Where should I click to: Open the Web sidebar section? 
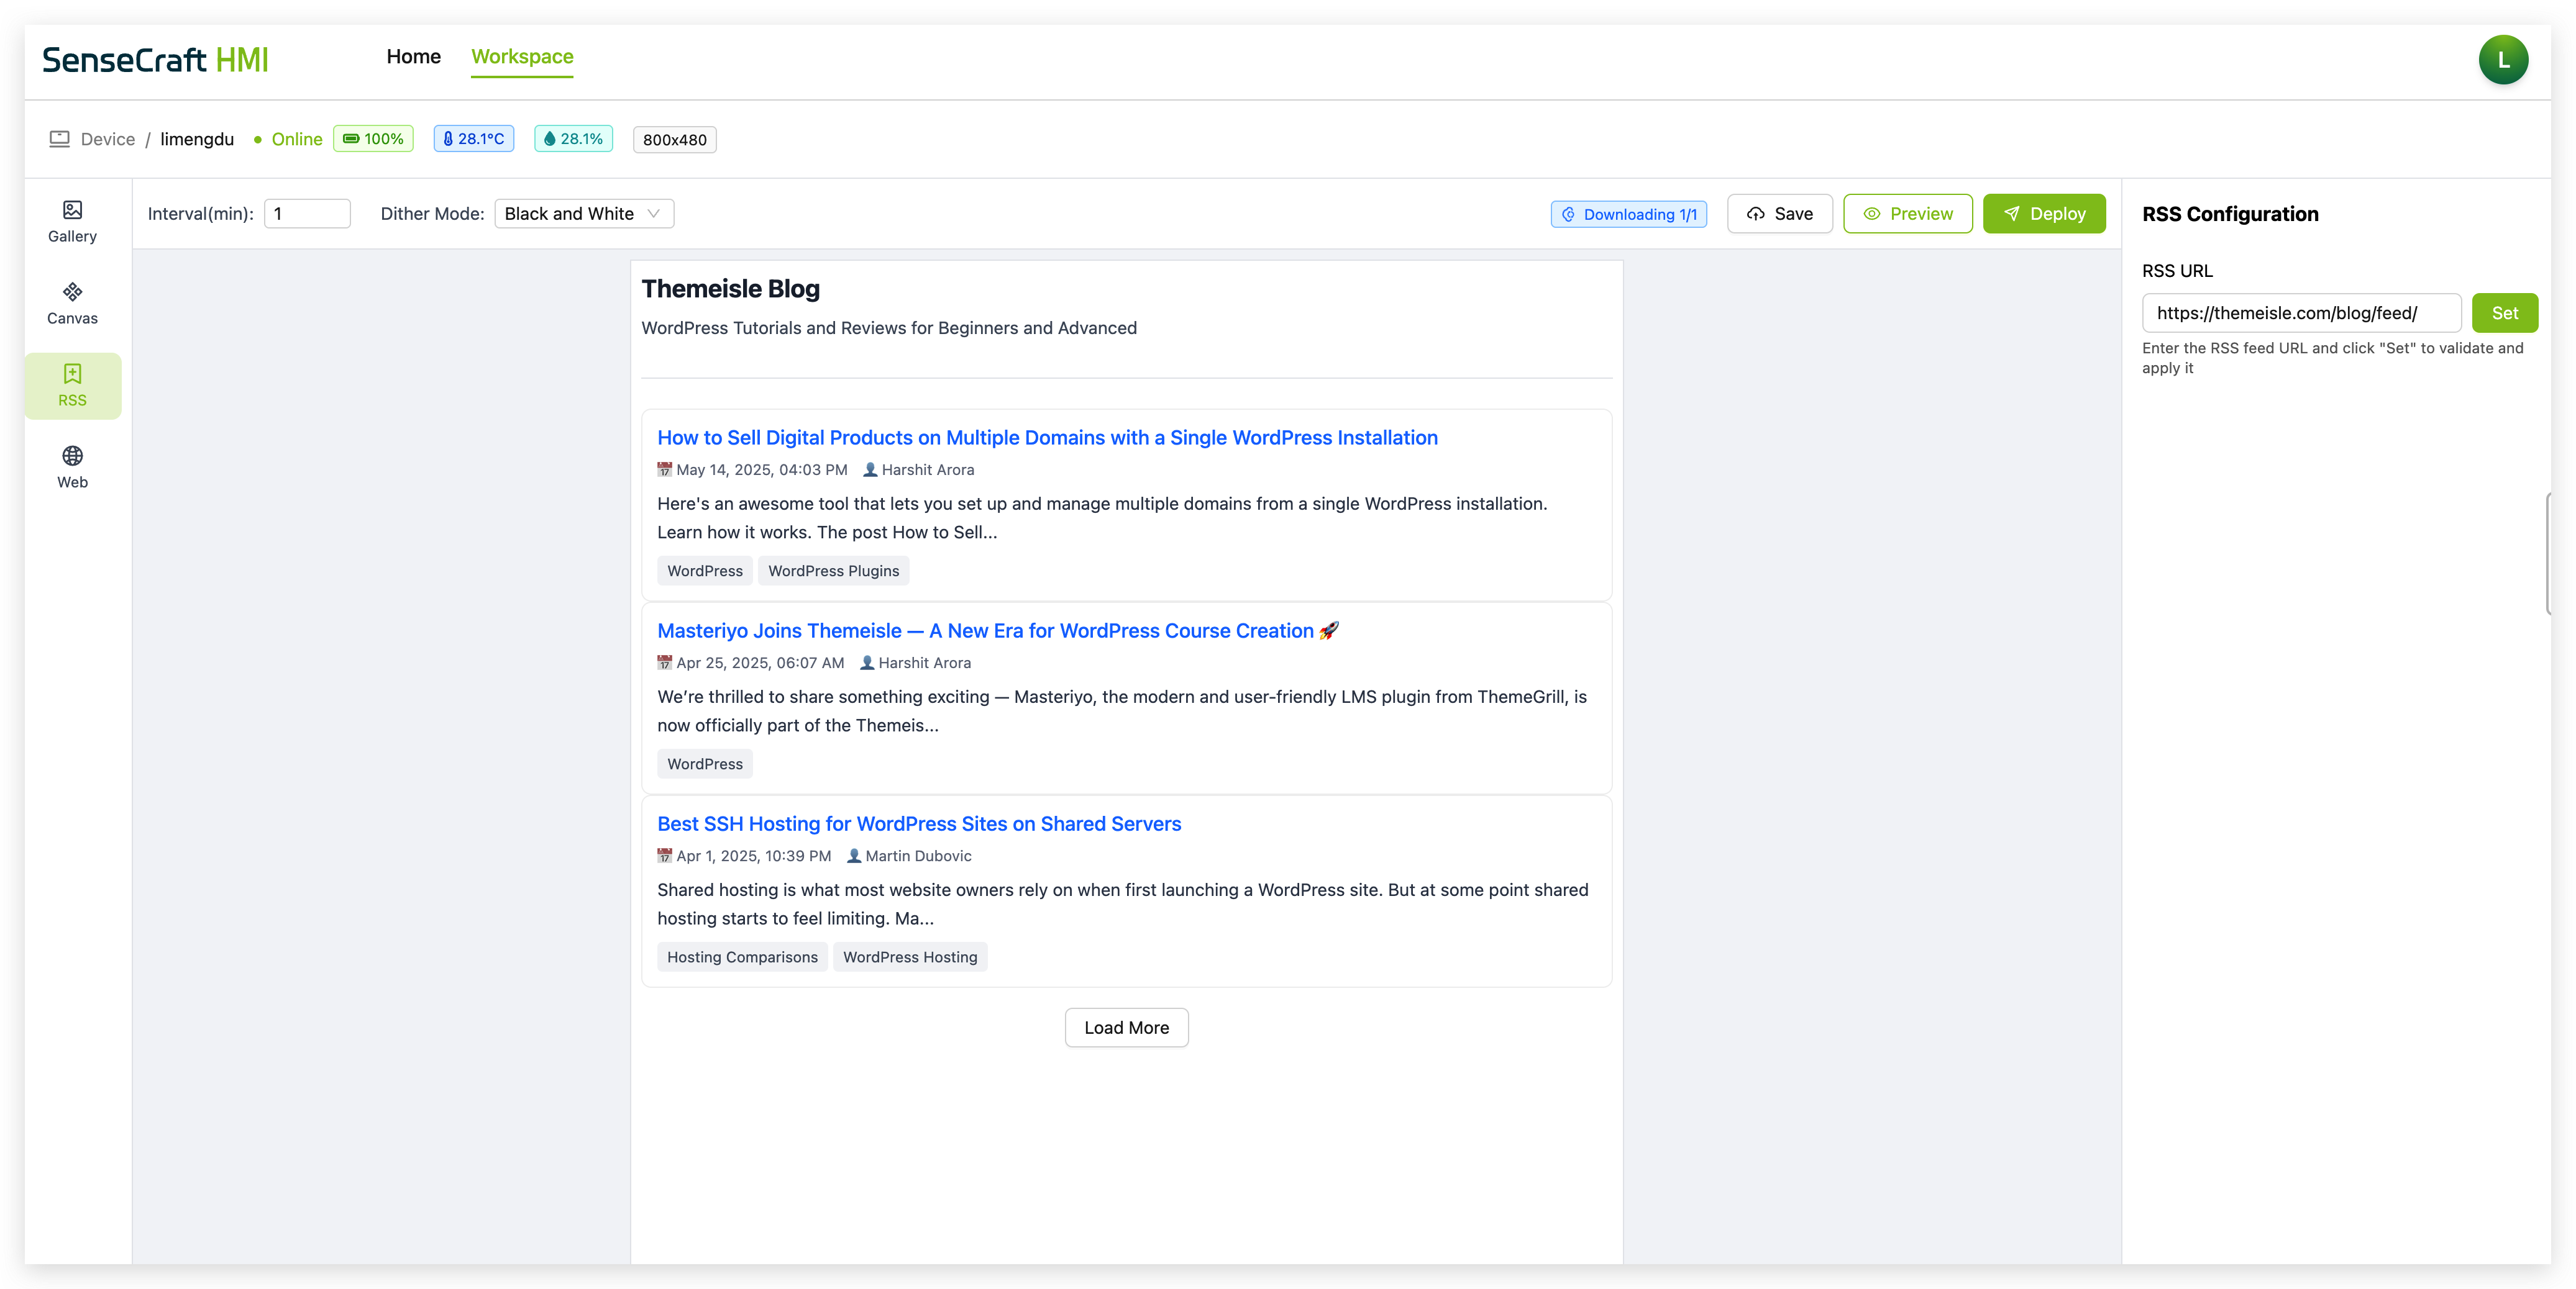coord(72,468)
